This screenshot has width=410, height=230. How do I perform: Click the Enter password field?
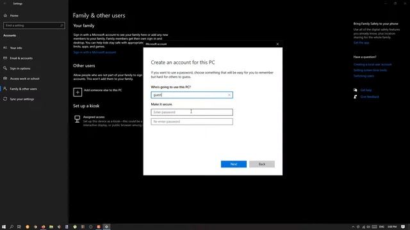[192, 112]
